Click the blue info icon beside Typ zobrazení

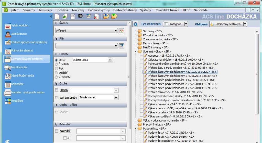tap(135, 24)
